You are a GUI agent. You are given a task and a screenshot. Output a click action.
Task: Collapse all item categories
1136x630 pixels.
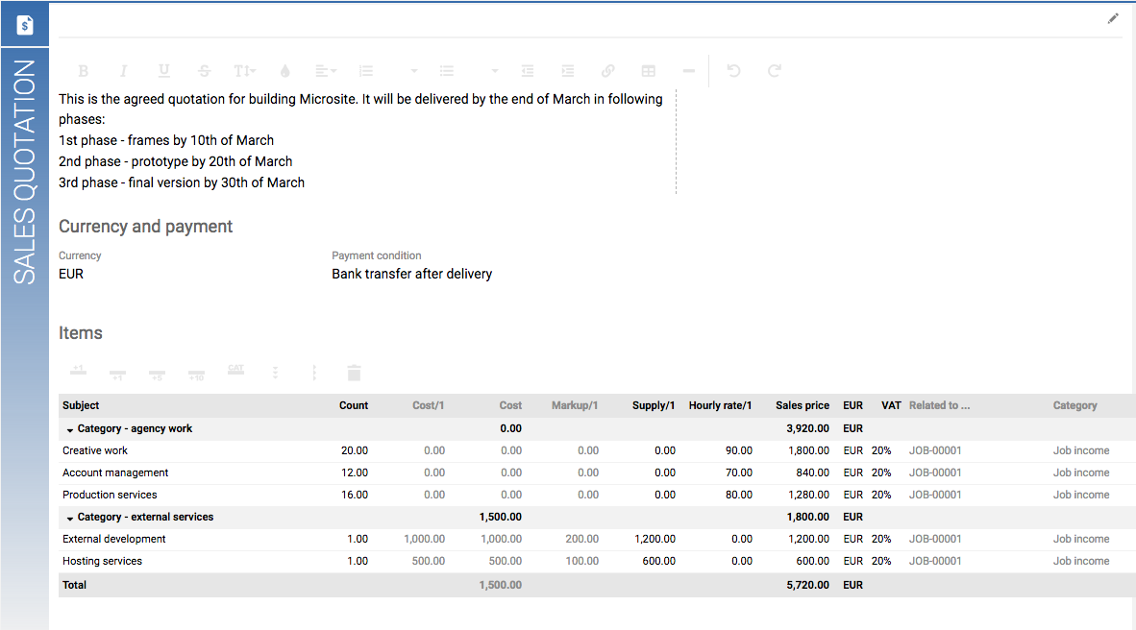314,373
